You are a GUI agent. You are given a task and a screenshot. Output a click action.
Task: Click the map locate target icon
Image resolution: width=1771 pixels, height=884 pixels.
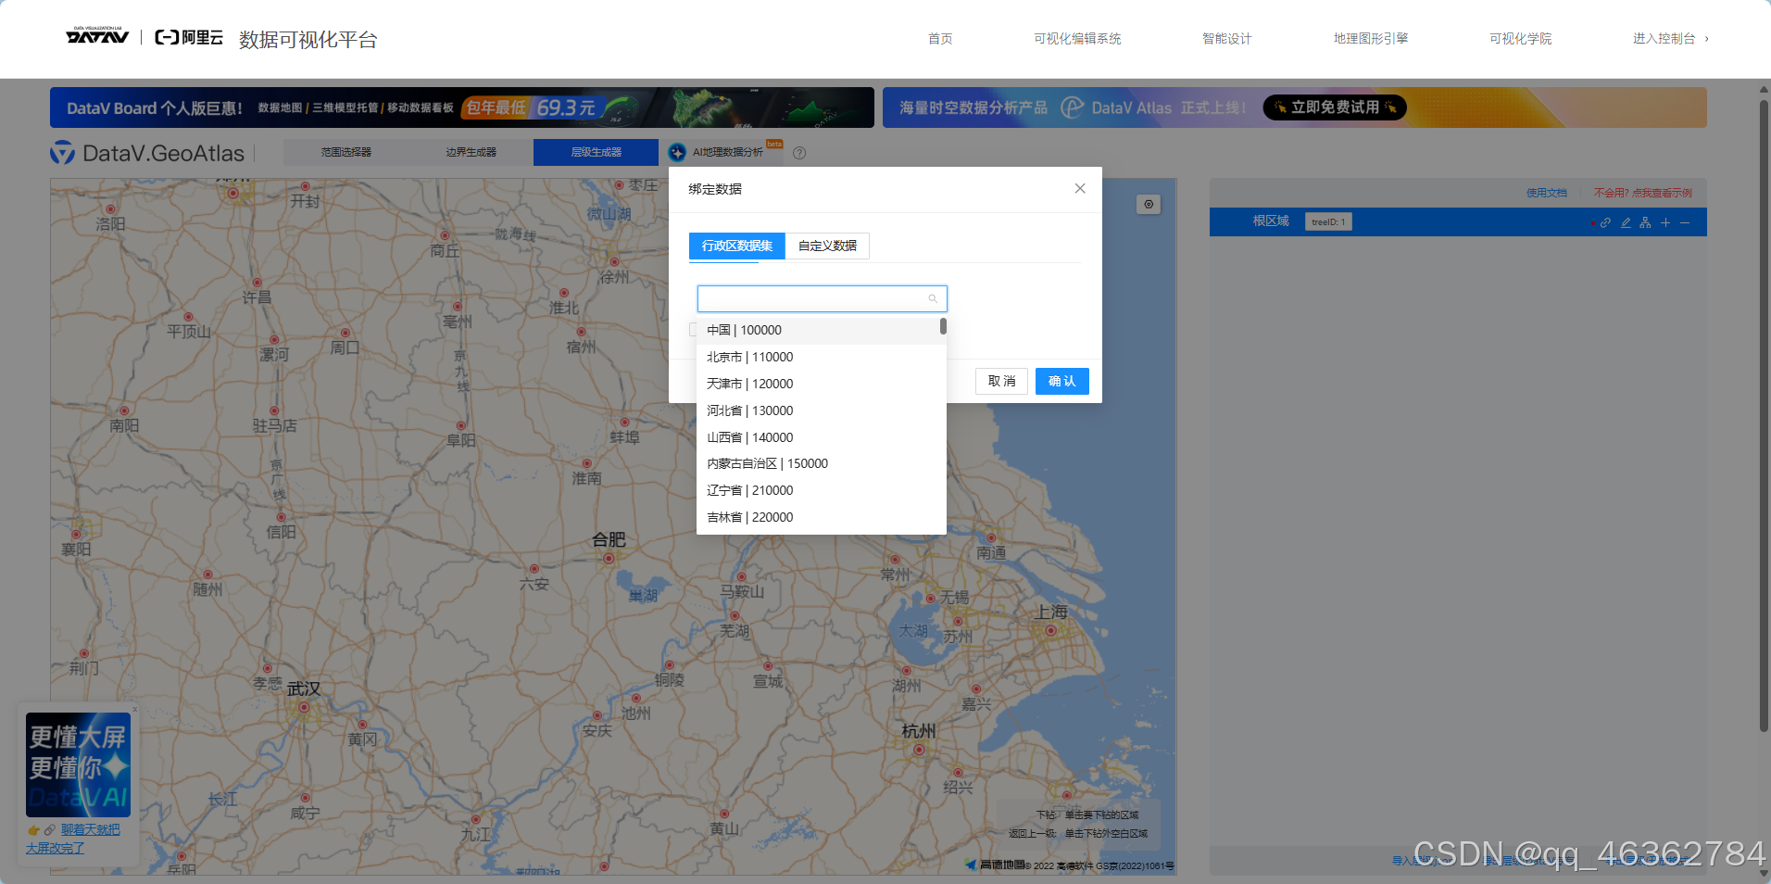point(1149,205)
